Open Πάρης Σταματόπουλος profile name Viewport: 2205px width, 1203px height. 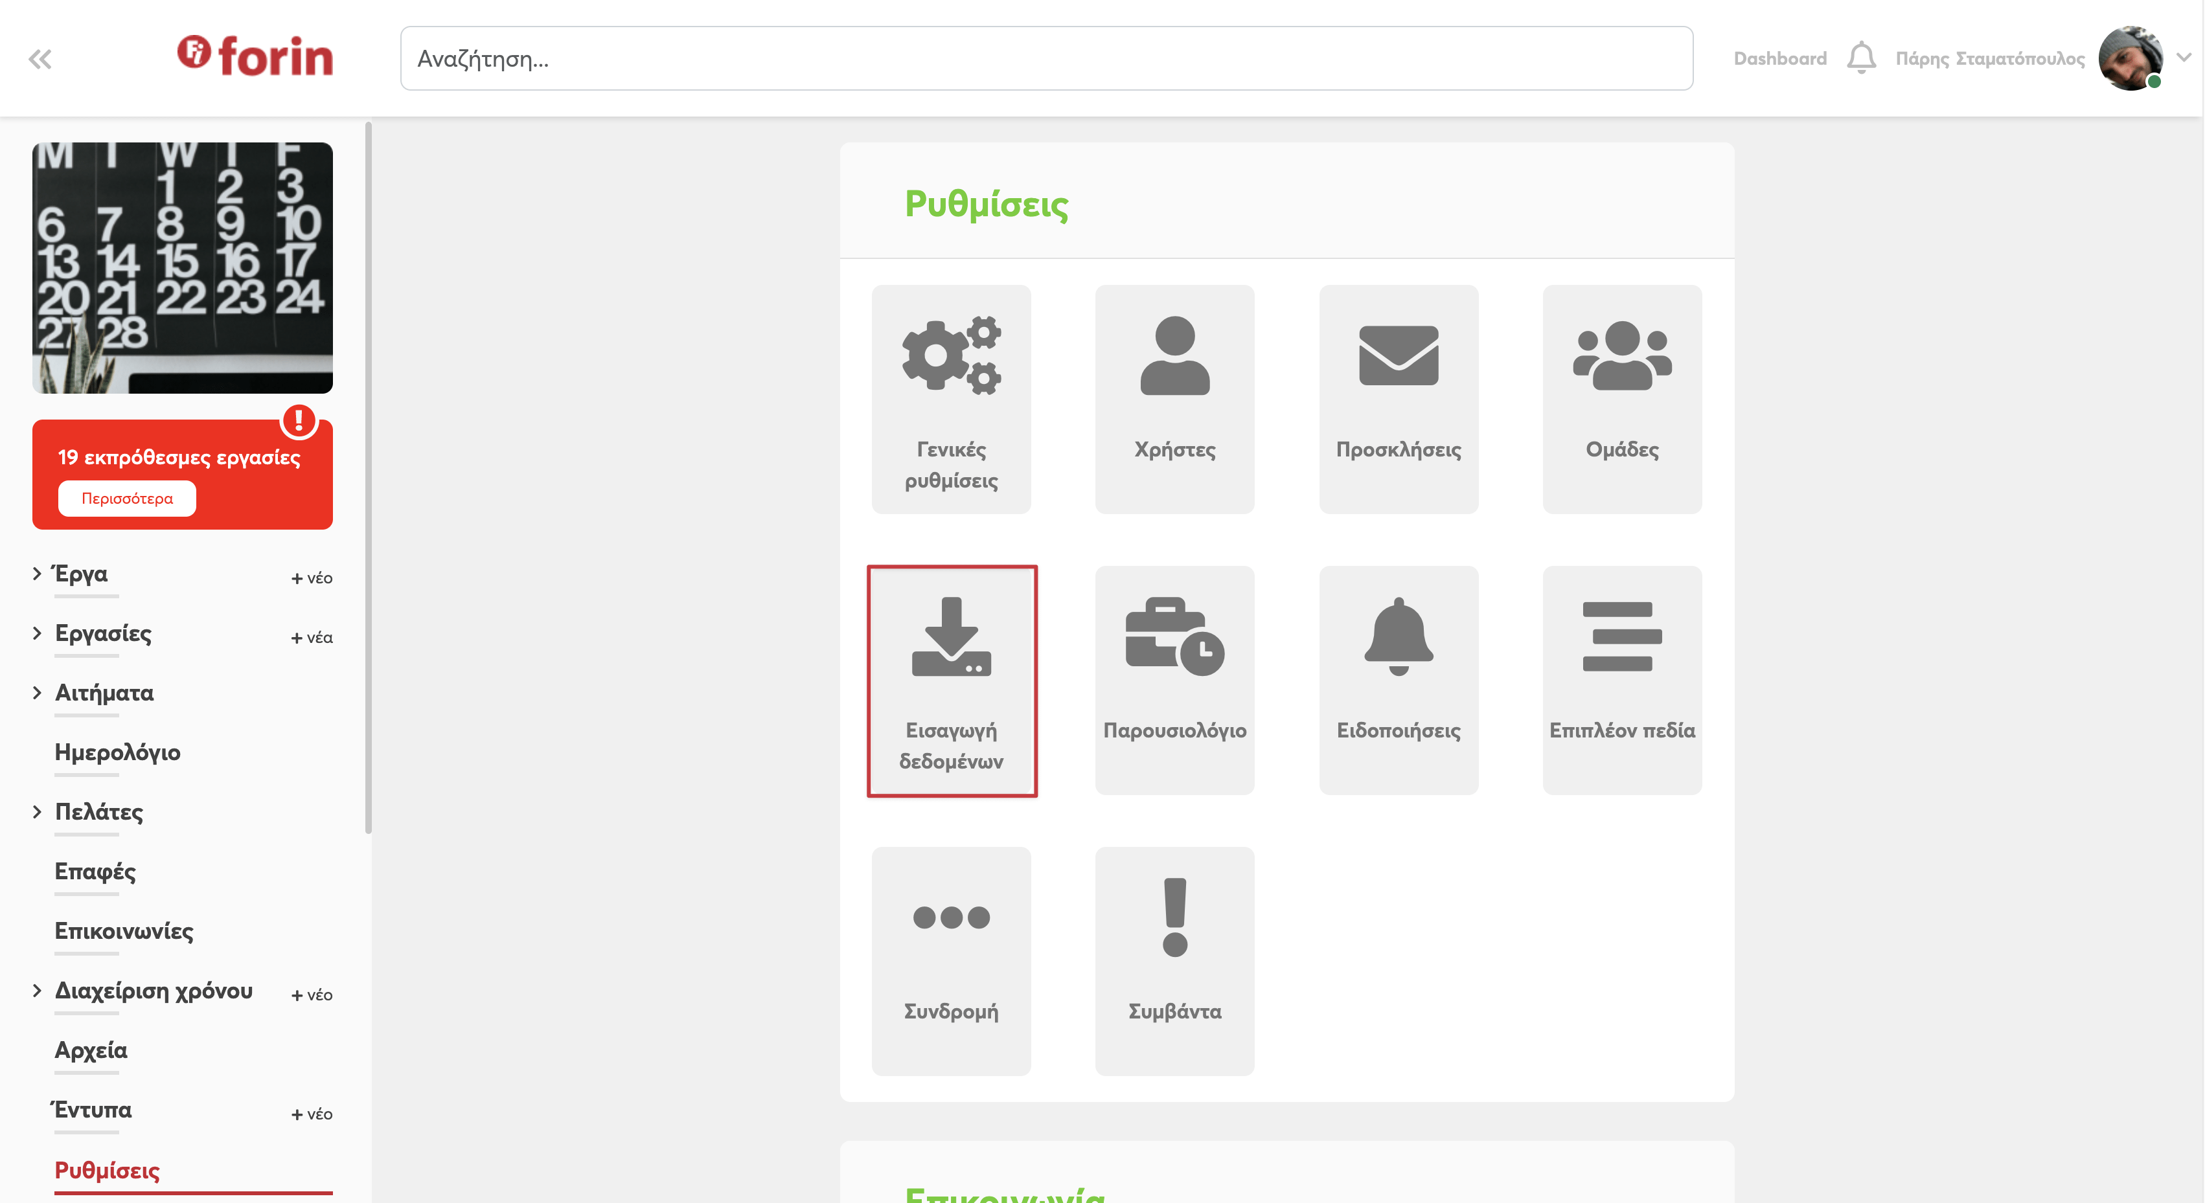click(x=1989, y=58)
